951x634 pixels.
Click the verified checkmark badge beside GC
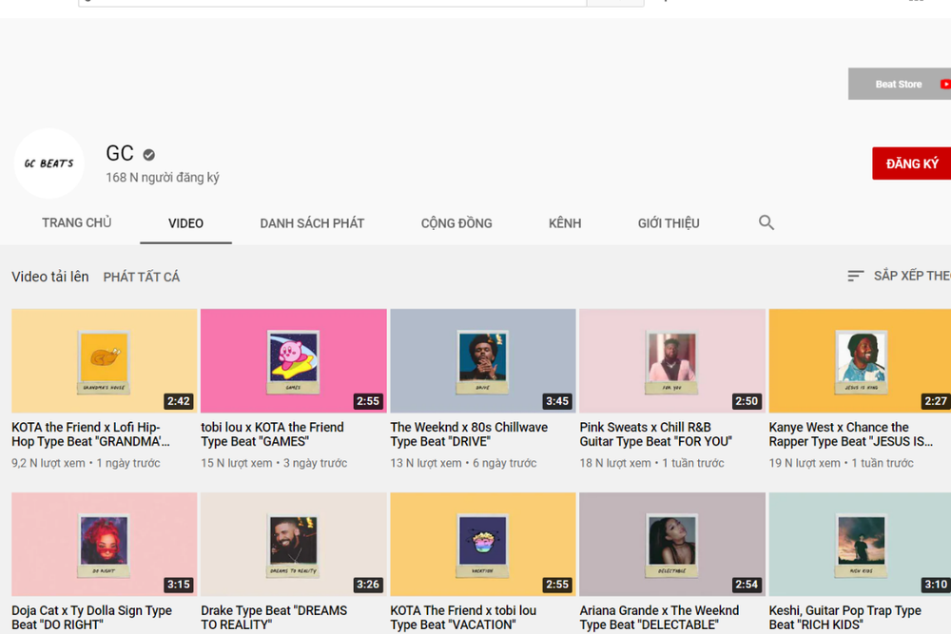(x=148, y=155)
